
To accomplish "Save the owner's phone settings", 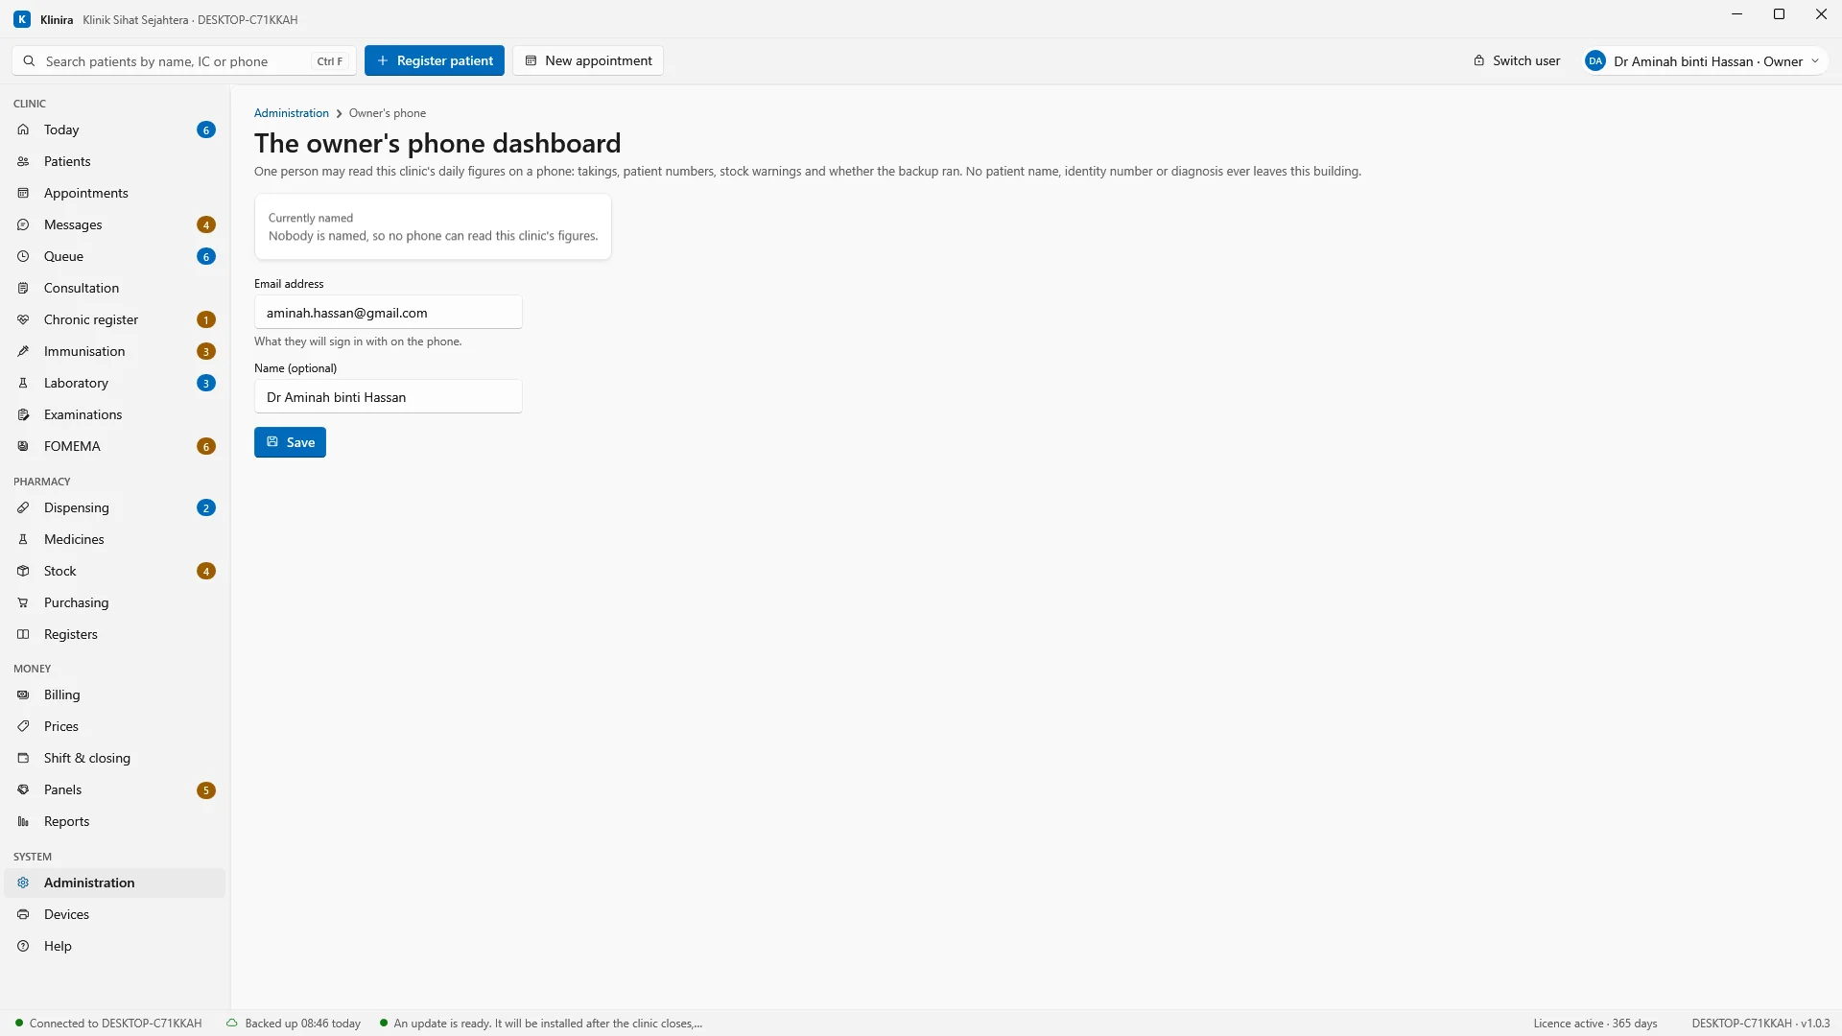I will tap(290, 442).
